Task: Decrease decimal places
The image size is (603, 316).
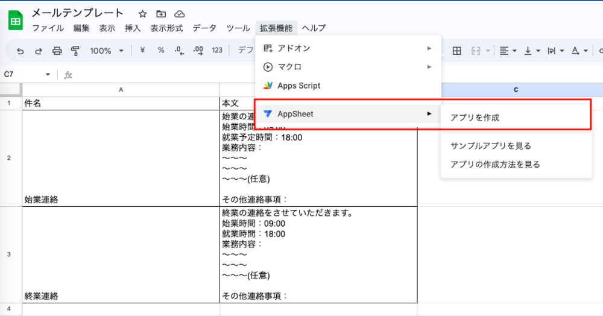Action: pos(179,51)
